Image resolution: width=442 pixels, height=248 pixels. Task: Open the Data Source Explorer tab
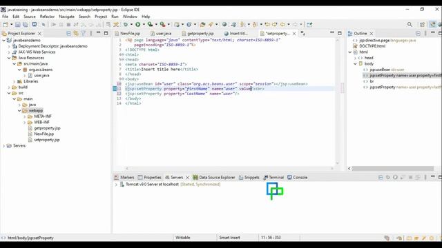(x=214, y=178)
